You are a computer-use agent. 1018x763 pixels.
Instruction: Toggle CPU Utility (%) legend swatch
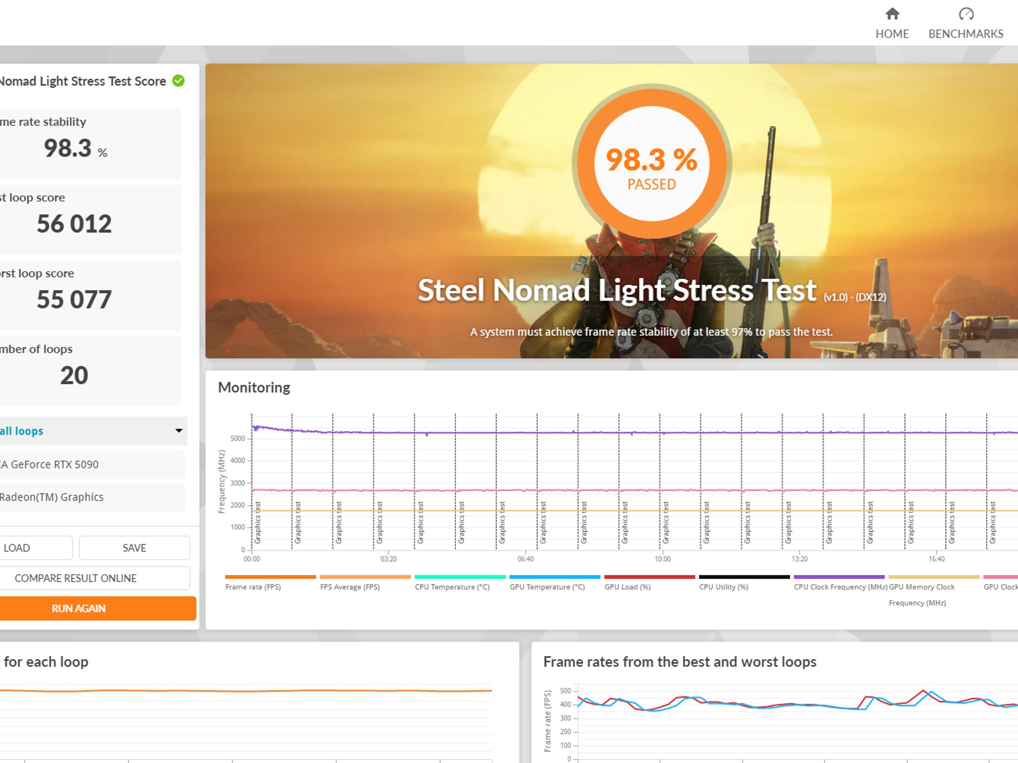745,577
